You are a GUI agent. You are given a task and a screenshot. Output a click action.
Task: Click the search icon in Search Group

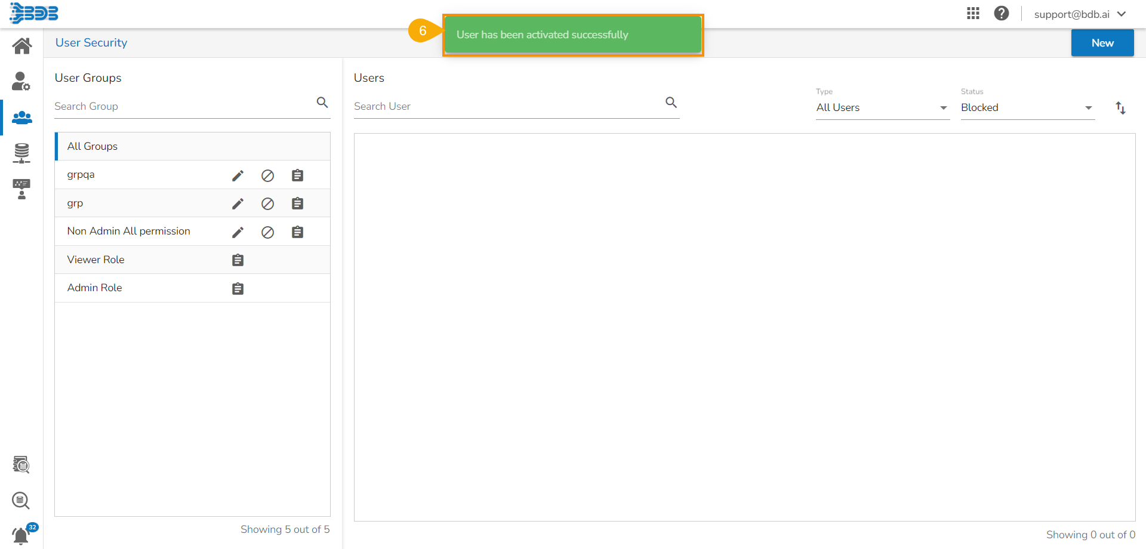click(x=322, y=103)
